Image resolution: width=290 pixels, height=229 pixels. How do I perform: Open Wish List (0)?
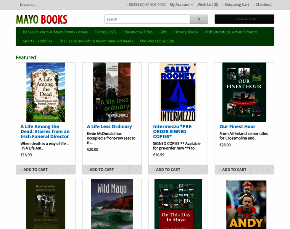pyautogui.click(x=208, y=5)
